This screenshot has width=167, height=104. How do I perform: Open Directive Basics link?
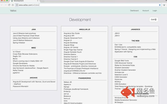pyautogui.click(x=70, y=54)
